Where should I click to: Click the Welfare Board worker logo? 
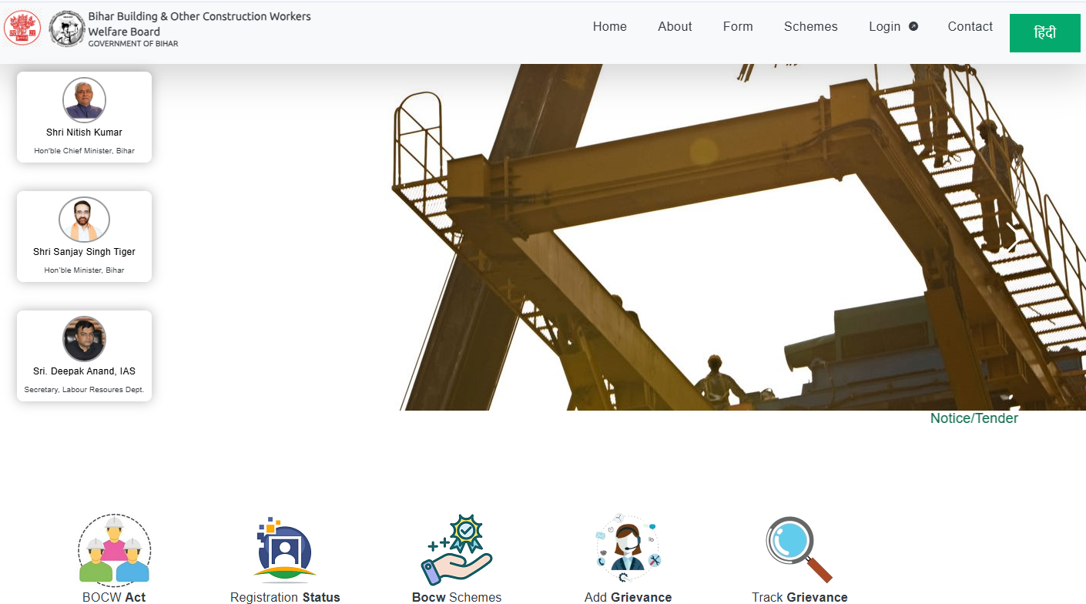(67, 29)
